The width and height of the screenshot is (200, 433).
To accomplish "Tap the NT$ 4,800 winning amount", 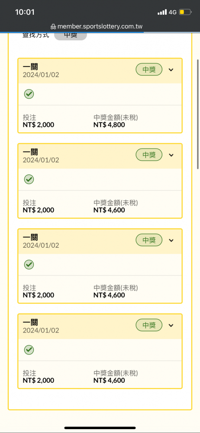I will (109, 125).
